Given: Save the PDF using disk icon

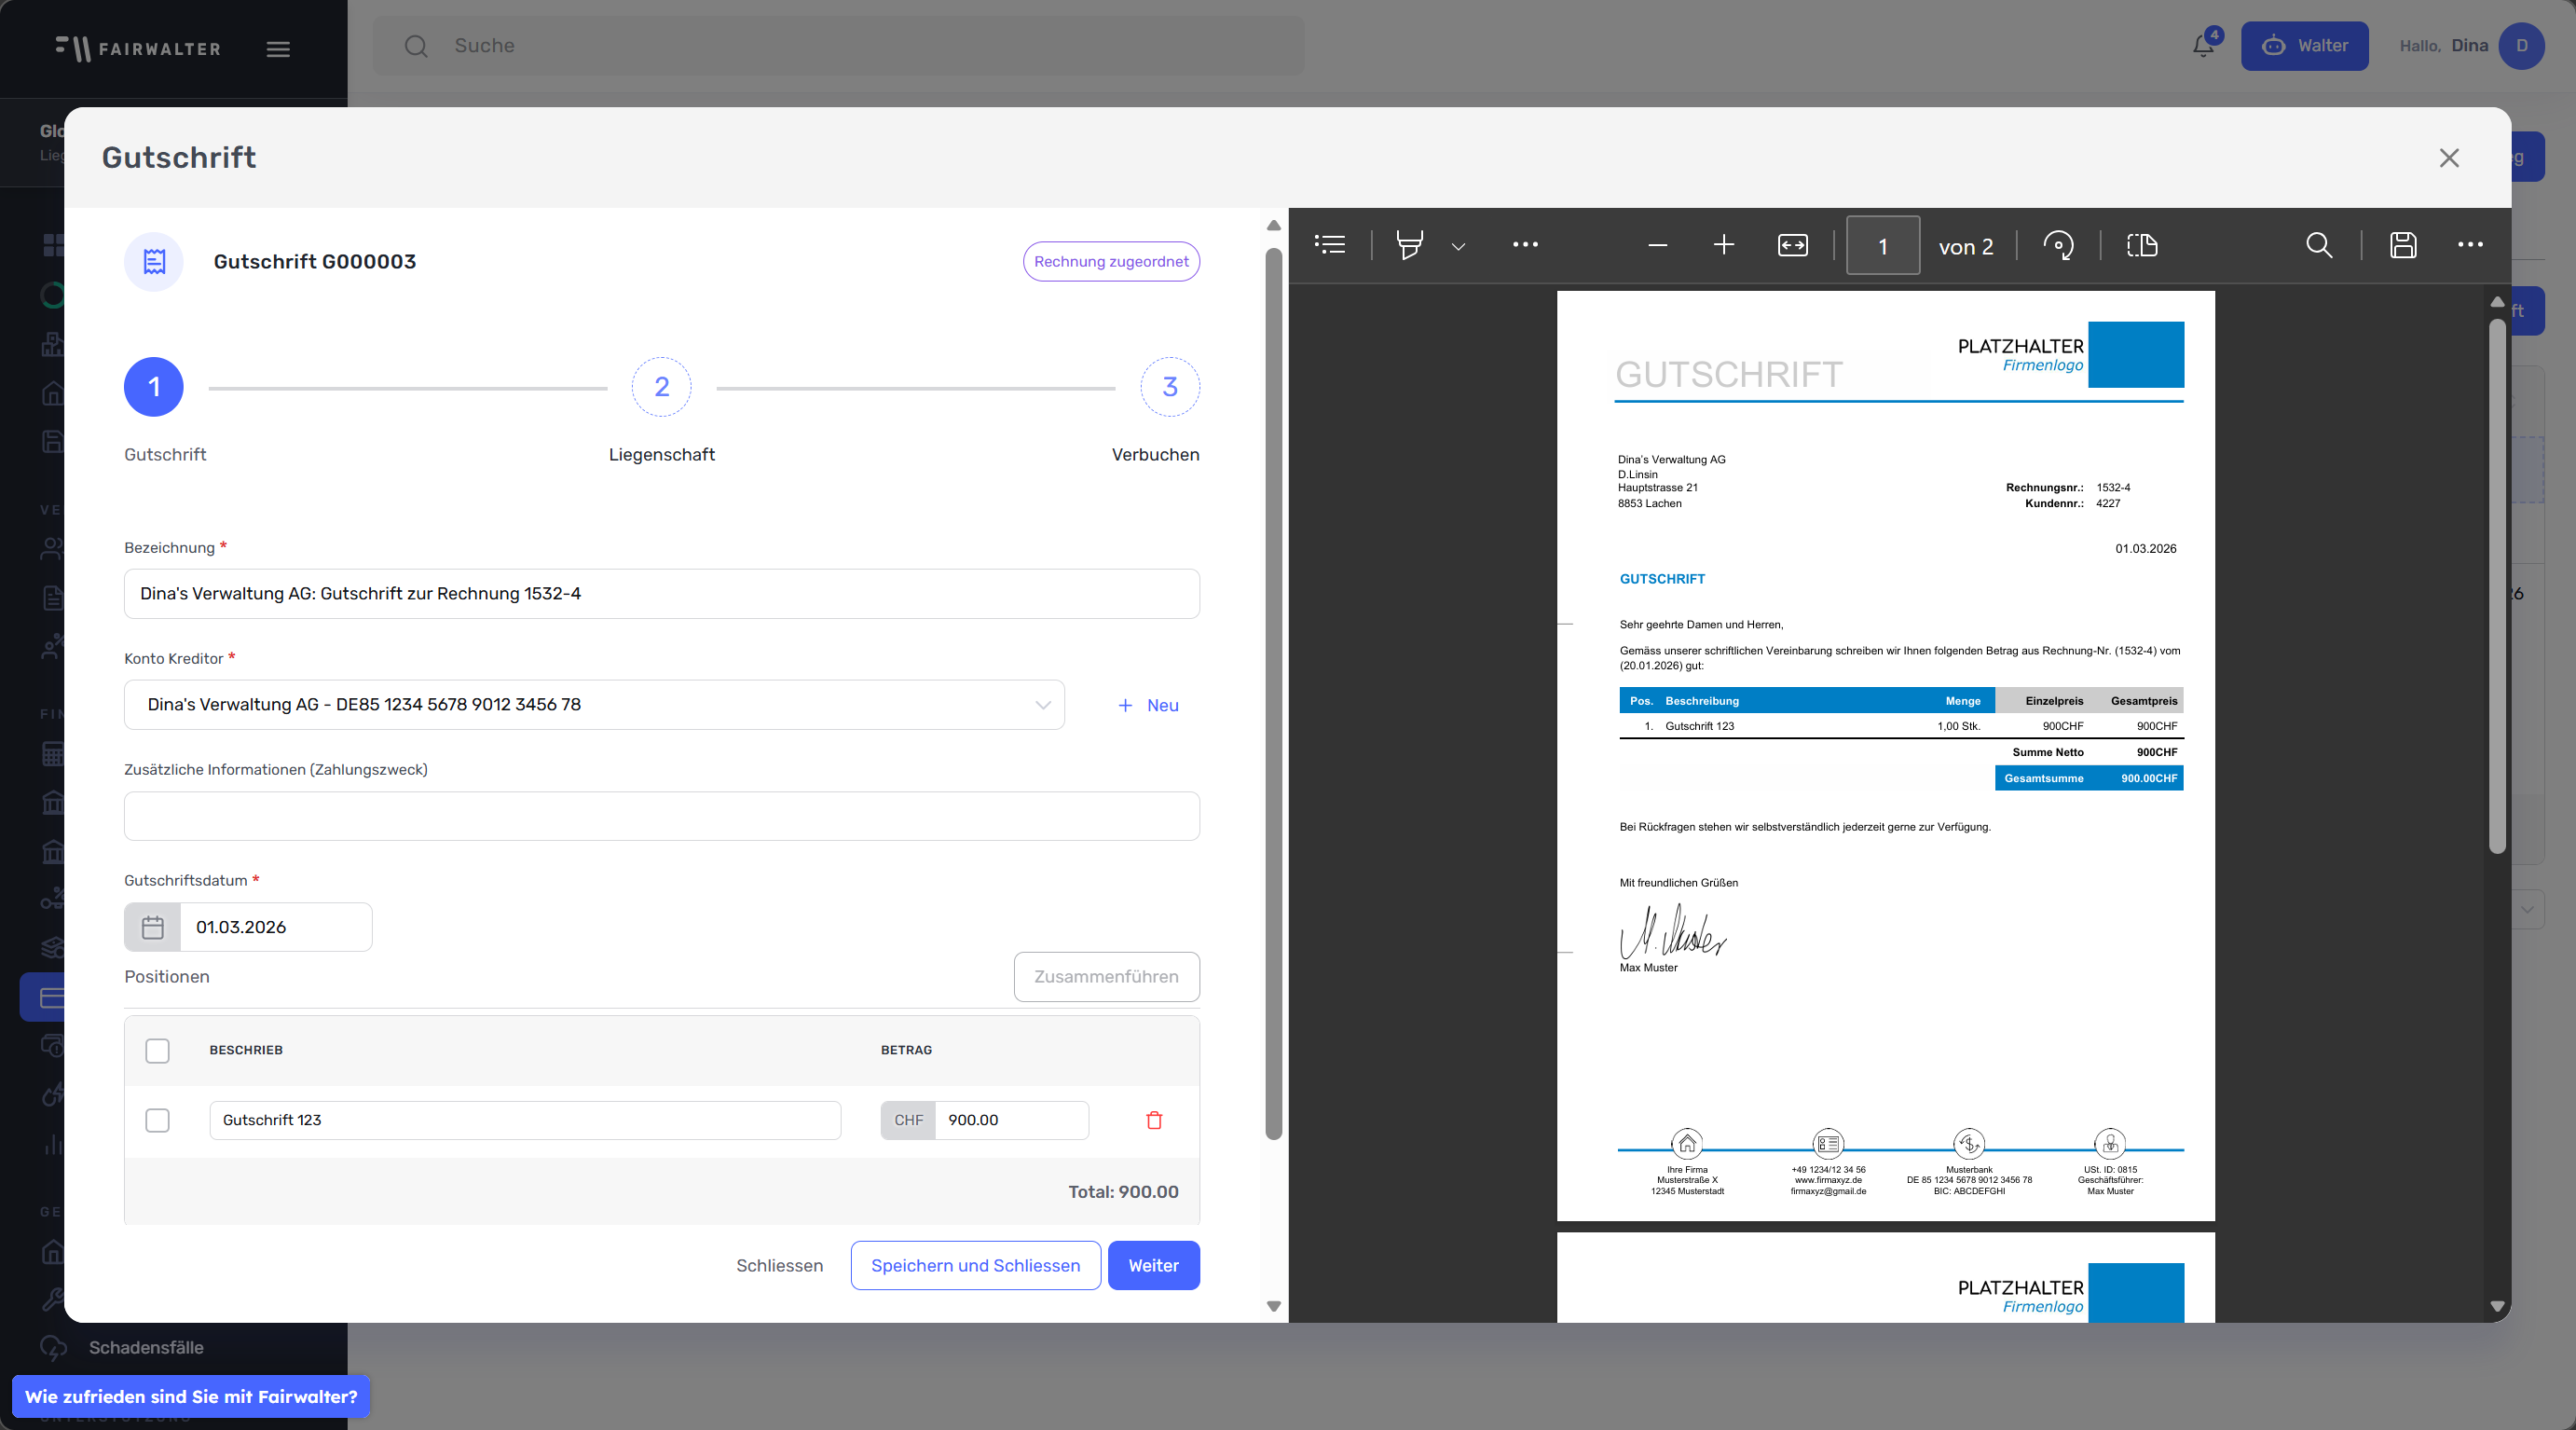Looking at the screenshot, I should [x=2403, y=245].
